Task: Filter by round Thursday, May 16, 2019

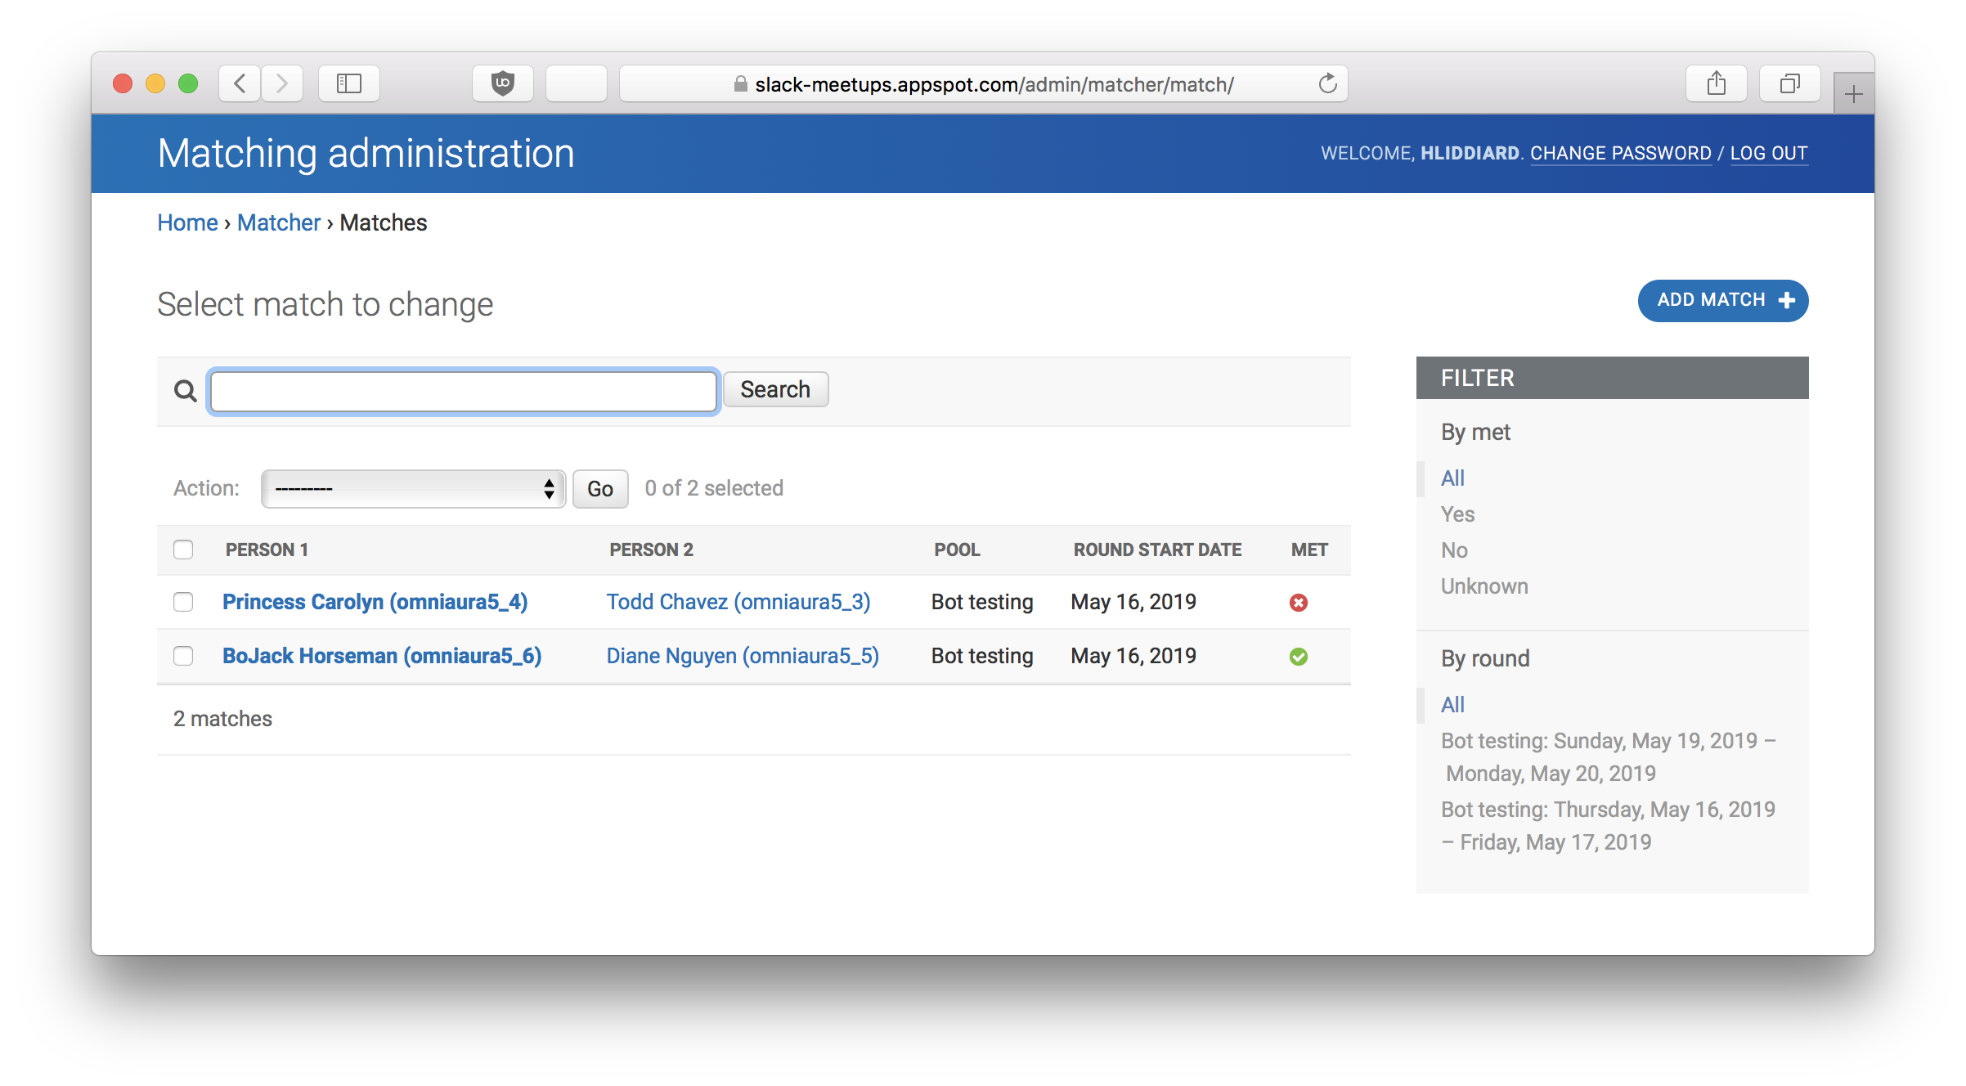Action: (1608, 826)
